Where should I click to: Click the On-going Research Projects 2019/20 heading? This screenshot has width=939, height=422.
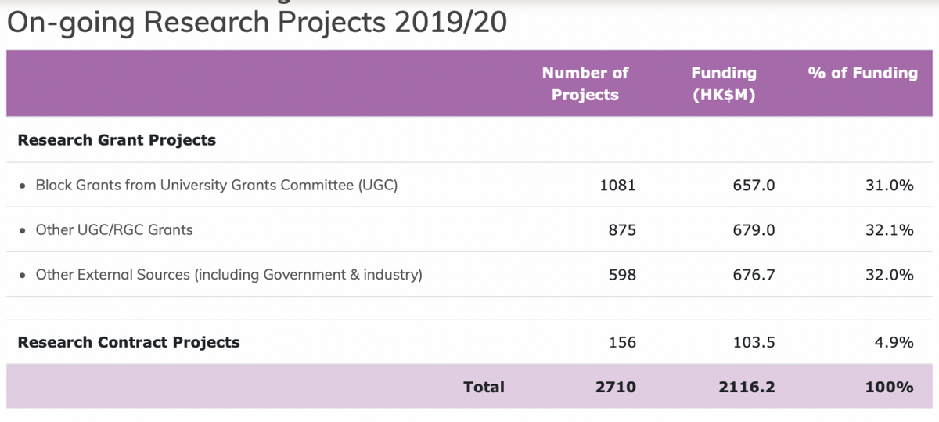click(257, 22)
